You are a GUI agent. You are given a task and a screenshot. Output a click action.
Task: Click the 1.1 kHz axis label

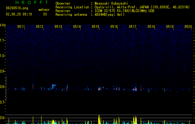[3, 40]
